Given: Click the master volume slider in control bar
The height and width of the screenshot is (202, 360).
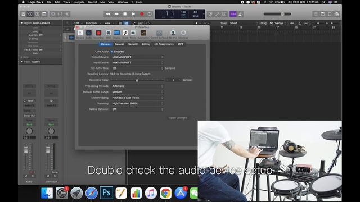Looking at the screenshot, I should (277, 14).
